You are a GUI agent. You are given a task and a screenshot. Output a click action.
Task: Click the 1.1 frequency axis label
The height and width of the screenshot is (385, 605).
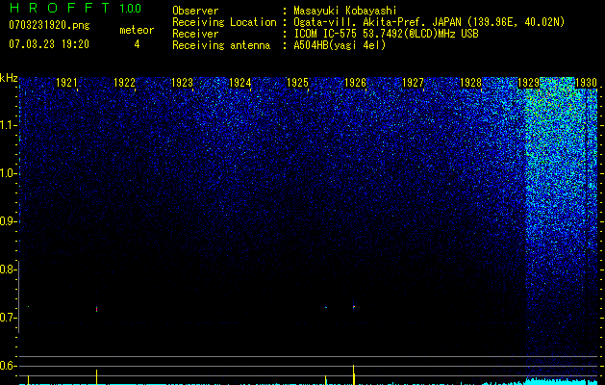point(8,125)
